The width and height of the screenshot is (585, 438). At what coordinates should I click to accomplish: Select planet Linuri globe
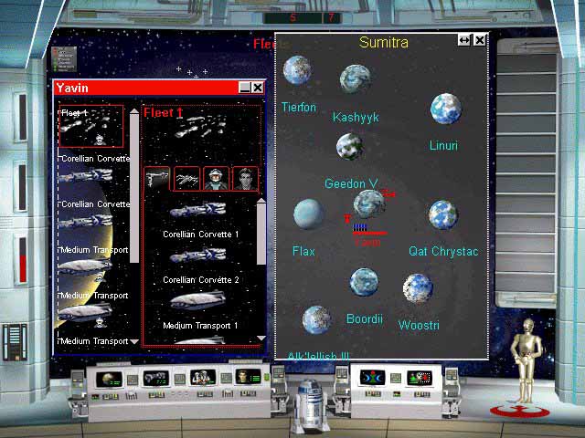(x=446, y=109)
